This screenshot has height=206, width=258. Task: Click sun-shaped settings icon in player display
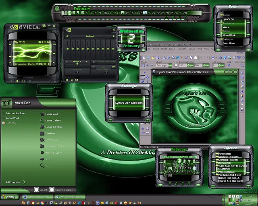pyautogui.click(x=42, y=42)
